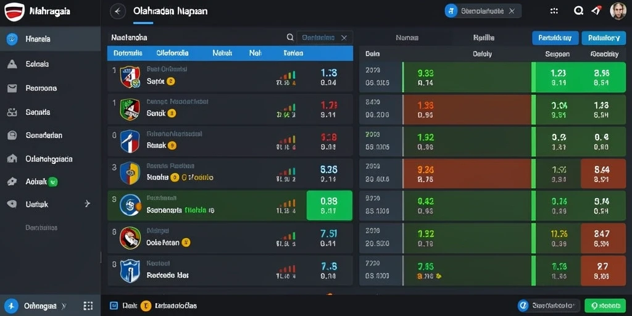The width and height of the screenshot is (632, 316).
Task: Clear the Naelanoha panel filter field
Action: click(344, 38)
